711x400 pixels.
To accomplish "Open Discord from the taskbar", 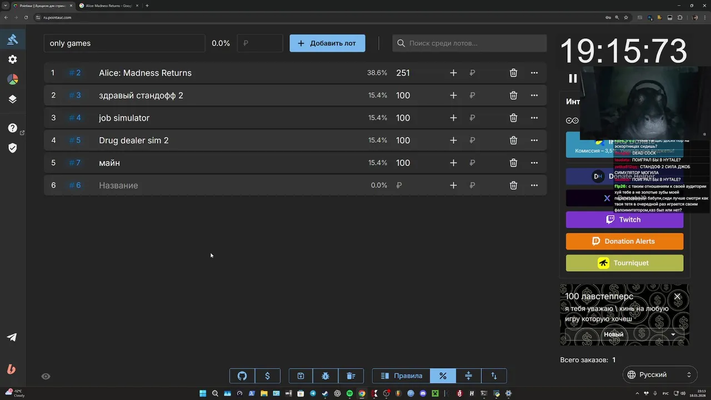I will [x=423, y=393].
